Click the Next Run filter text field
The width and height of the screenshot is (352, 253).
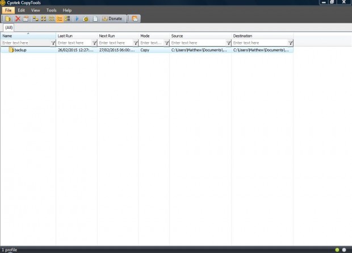(115, 43)
